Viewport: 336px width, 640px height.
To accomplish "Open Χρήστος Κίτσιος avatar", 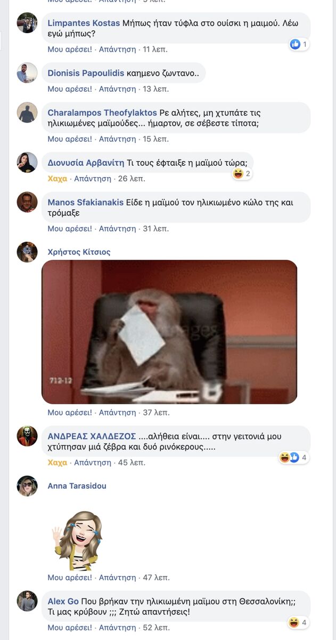I will coord(27,252).
